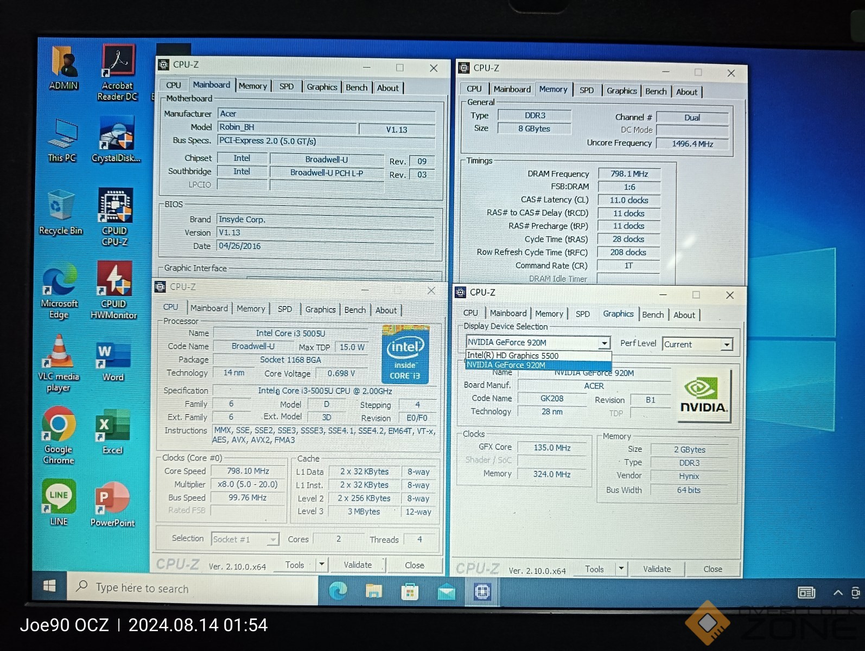Launch Google Chrome from the desktop
The image size is (865, 651).
59,436
